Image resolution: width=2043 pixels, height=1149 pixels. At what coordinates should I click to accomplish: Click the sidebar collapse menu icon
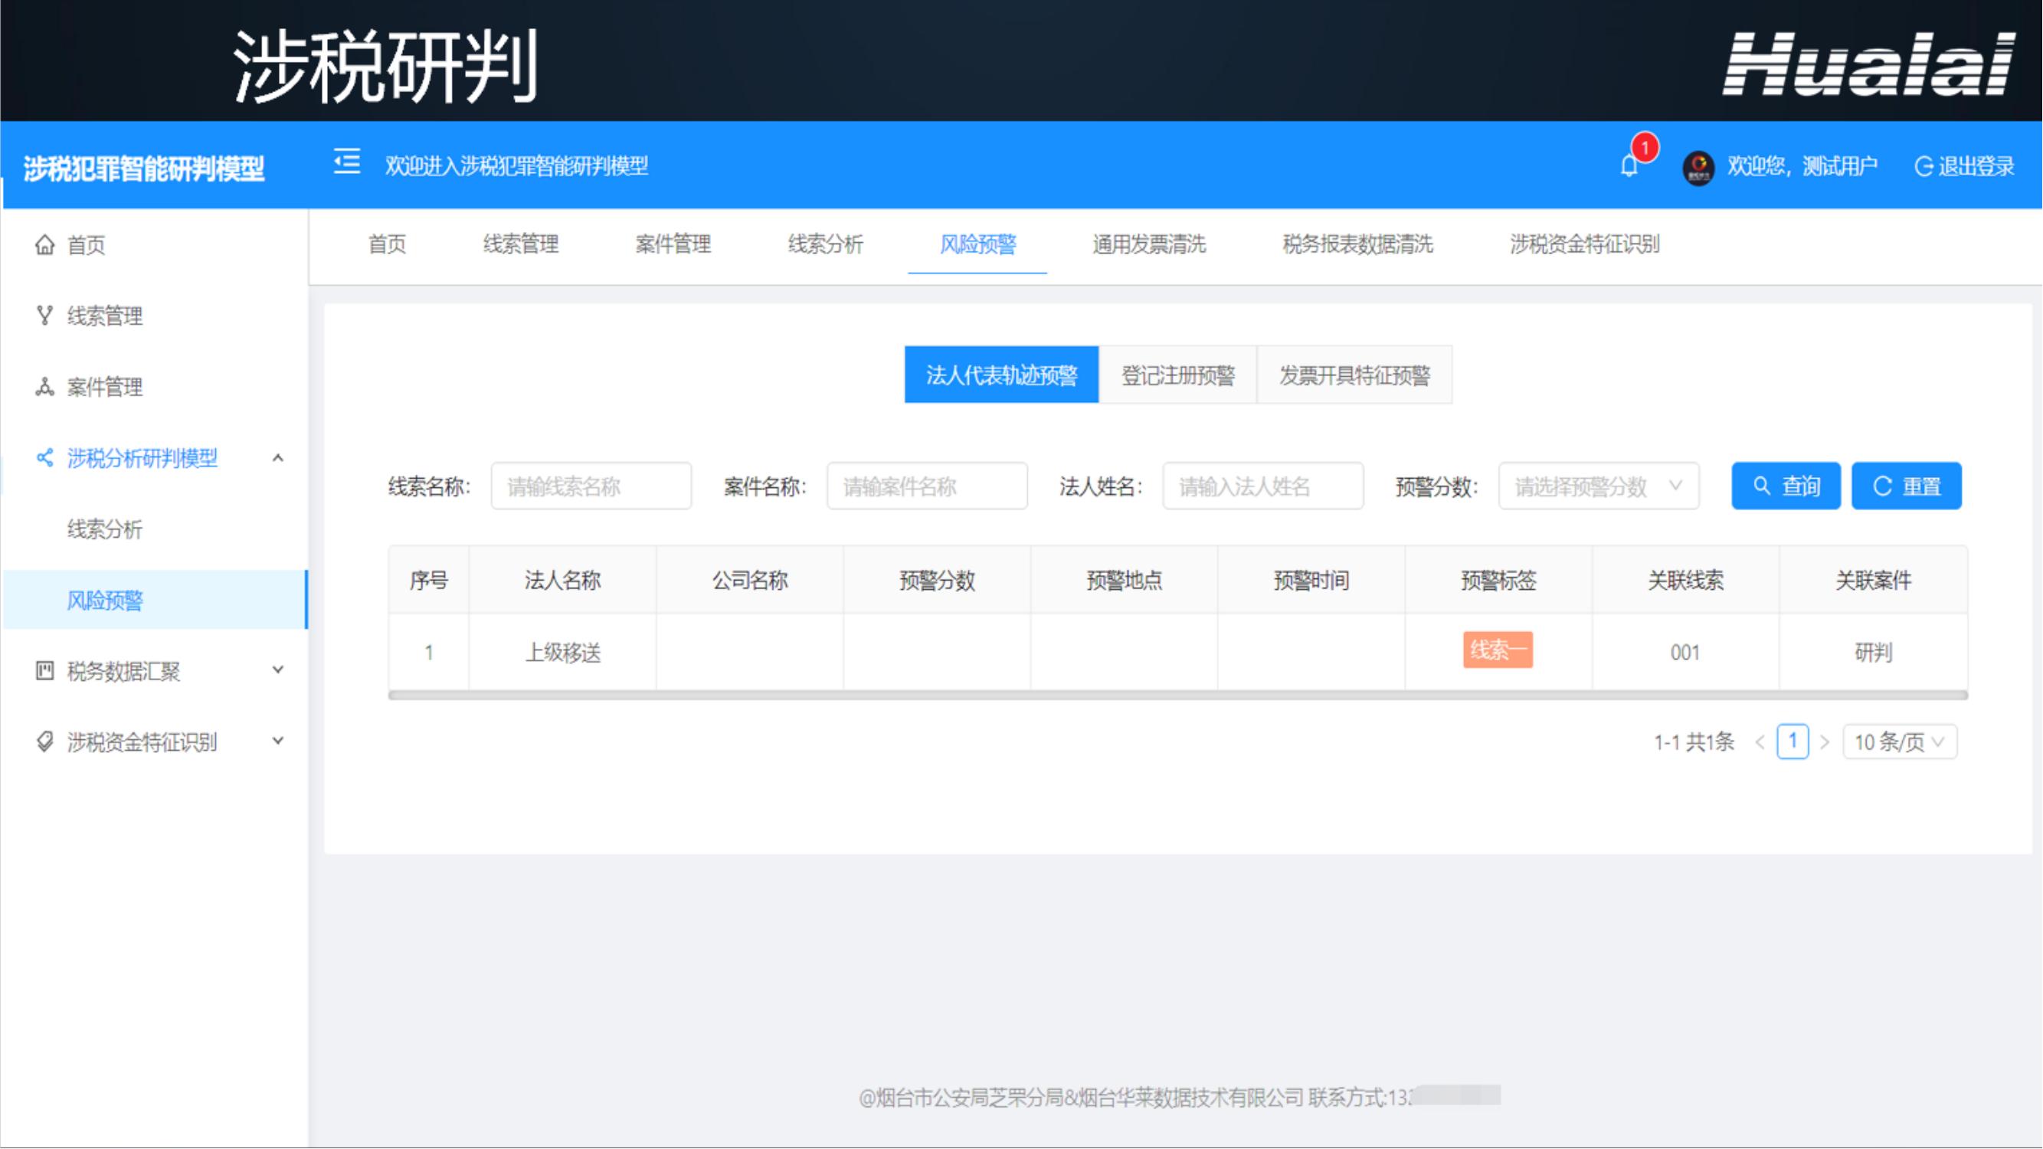coord(346,162)
